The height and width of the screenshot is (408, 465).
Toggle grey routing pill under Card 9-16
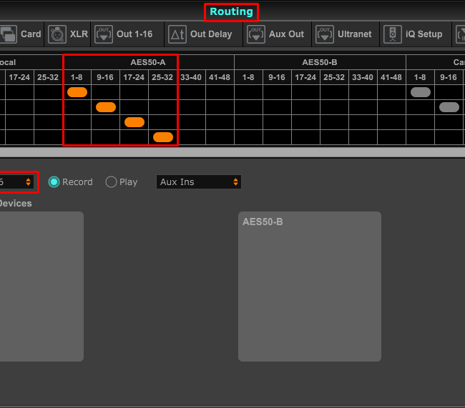pos(449,107)
